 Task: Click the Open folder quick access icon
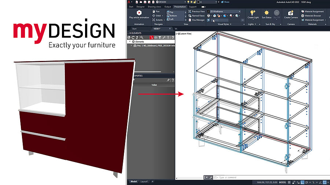click(x=141, y=2)
